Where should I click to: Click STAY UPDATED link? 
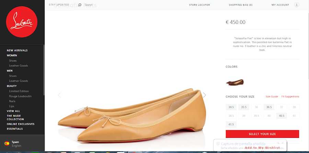tap(59, 5)
